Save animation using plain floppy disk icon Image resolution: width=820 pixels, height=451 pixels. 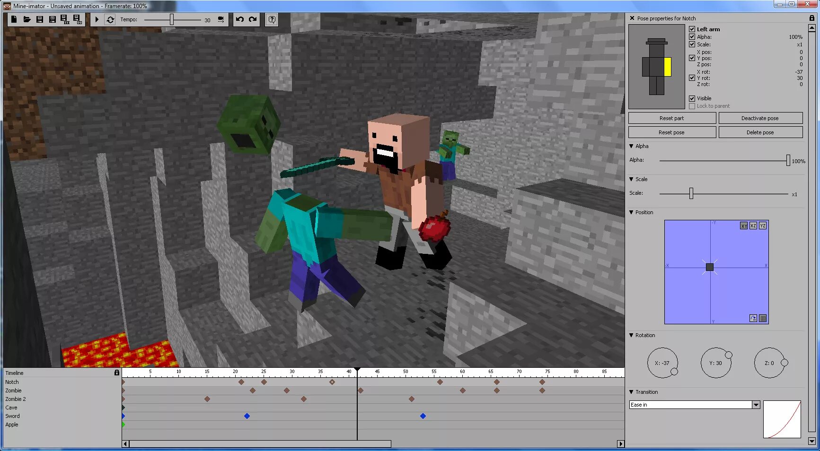click(40, 19)
